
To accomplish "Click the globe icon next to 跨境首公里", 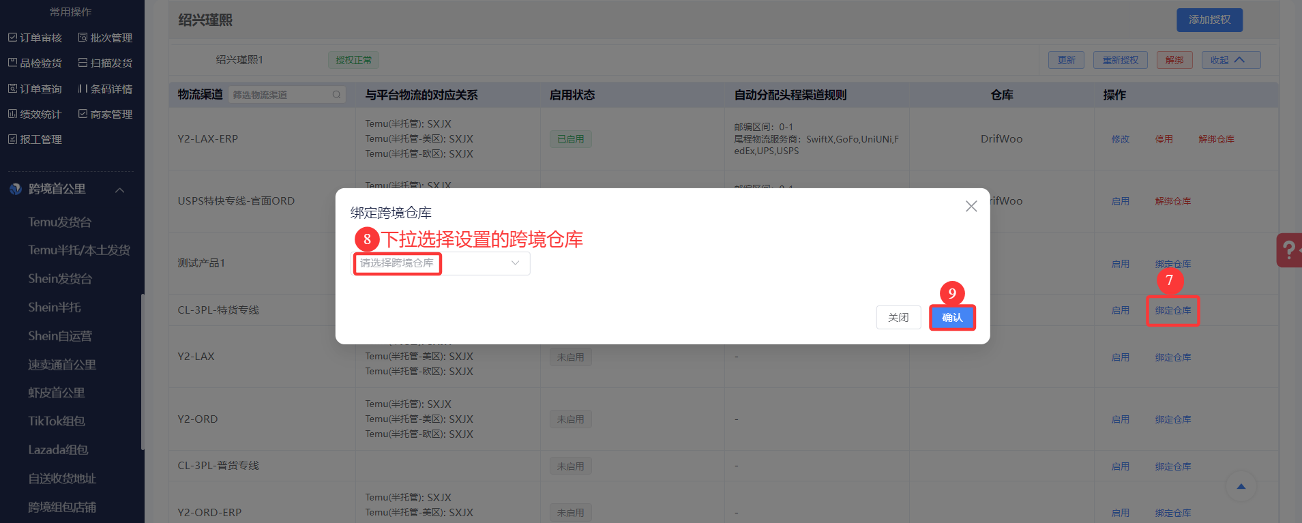I will (x=16, y=189).
